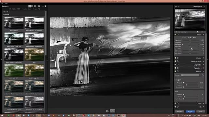Click the 1:1 zoom option in Navigator
Viewport: 209px width, 117px height.
click(179, 6)
